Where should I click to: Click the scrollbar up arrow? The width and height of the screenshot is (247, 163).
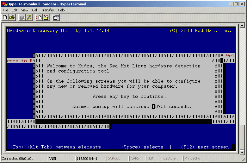click(242, 25)
